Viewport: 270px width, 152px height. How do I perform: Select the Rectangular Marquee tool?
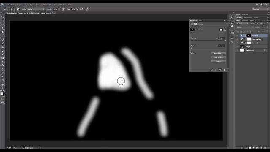(3, 21)
